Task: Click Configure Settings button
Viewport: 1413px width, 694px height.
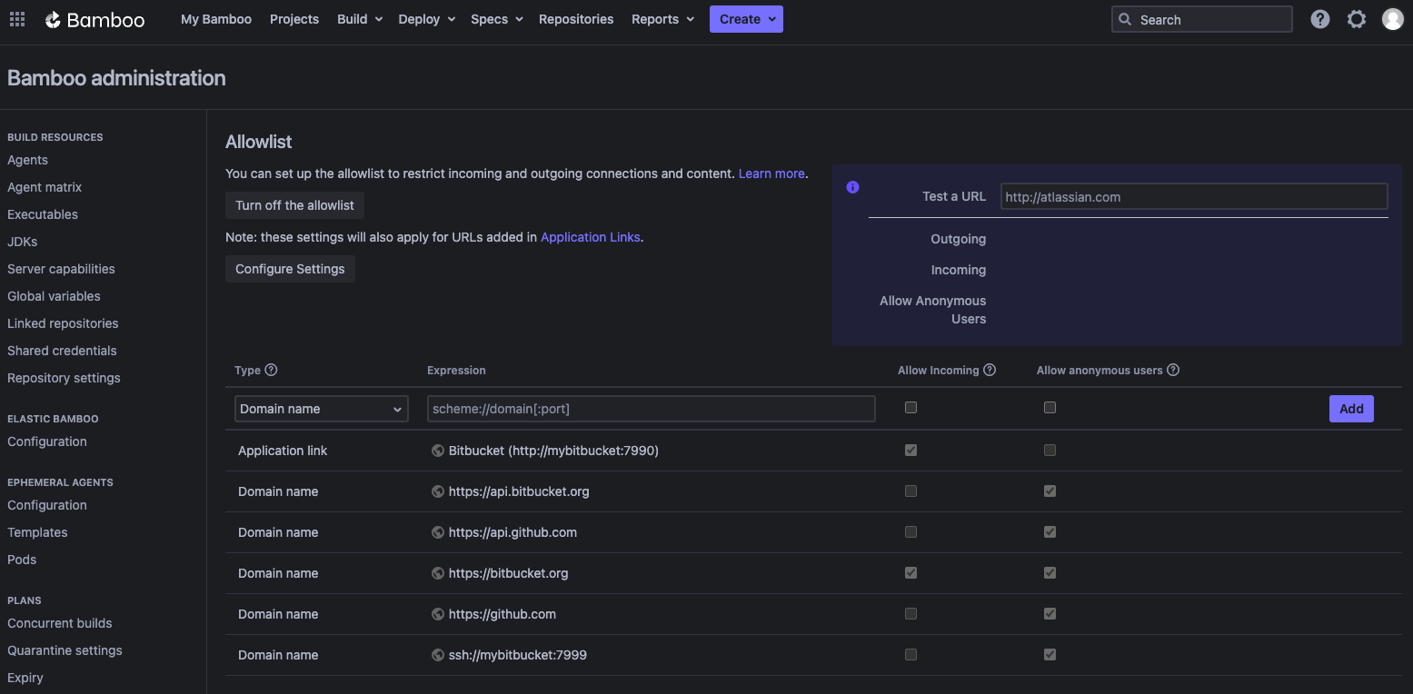Action: (x=290, y=269)
